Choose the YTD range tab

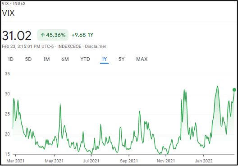(85, 59)
